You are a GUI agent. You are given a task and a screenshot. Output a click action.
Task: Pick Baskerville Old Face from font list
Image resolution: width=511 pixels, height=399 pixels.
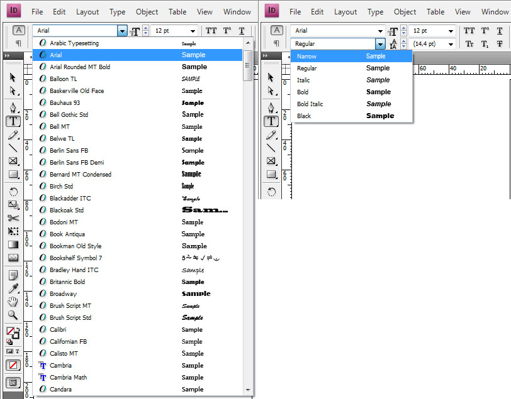138,91
